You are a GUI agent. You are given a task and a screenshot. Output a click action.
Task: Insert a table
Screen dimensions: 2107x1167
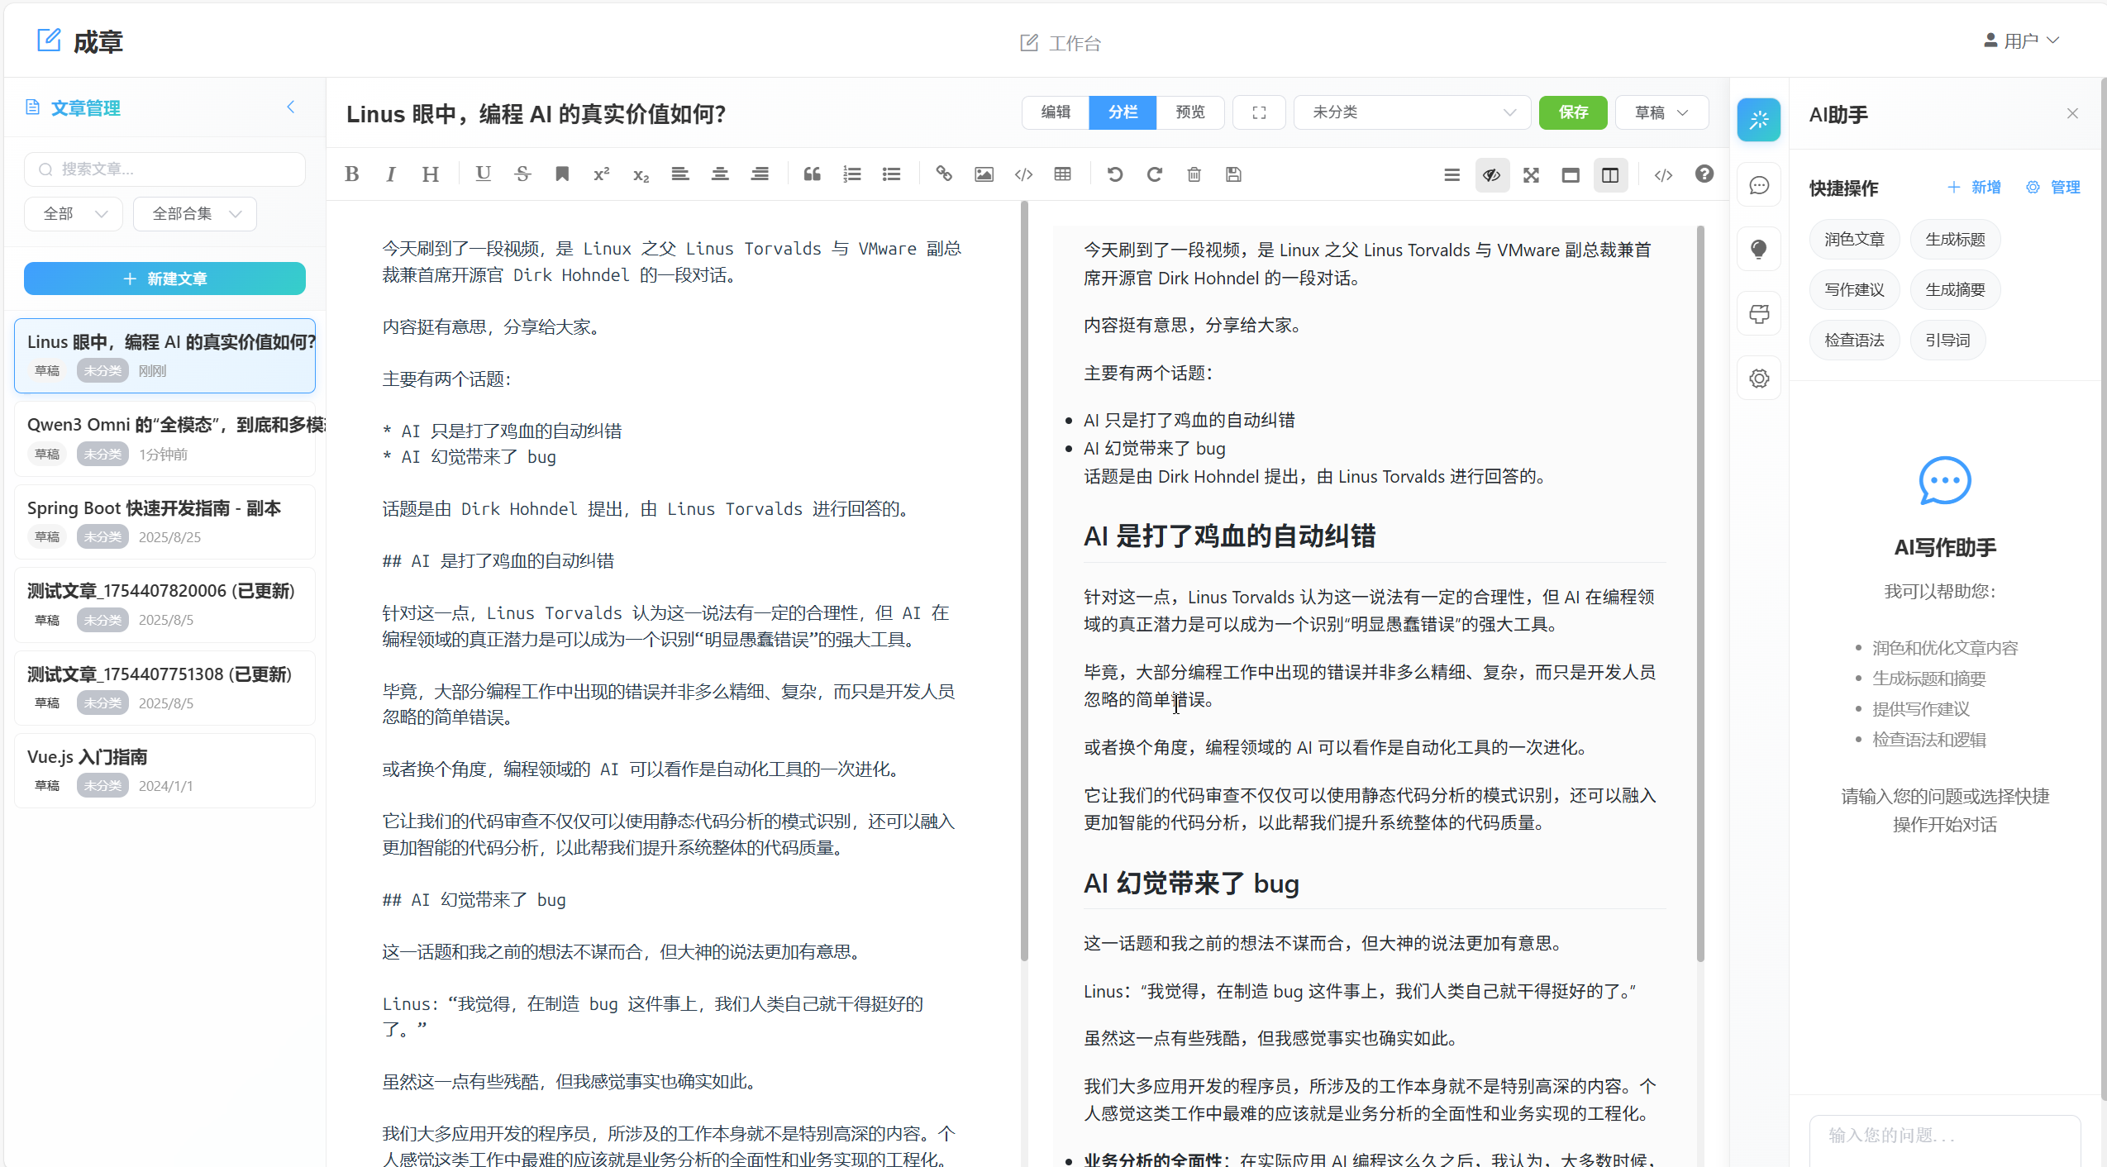click(x=1062, y=174)
